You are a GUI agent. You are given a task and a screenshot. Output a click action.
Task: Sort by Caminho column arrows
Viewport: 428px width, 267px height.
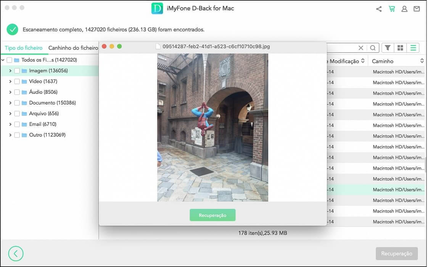point(422,61)
